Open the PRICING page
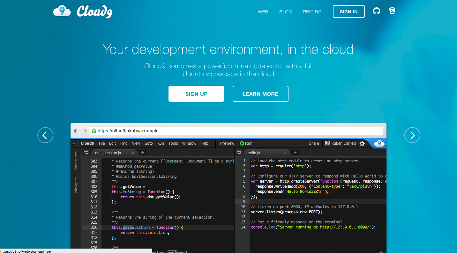 (x=312, y=12)
